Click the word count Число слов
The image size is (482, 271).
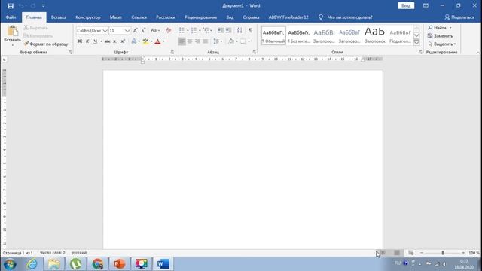(52, 253)
